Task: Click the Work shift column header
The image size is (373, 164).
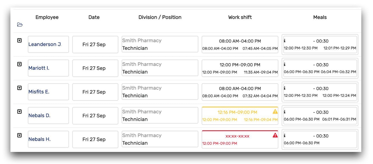Action: point(240,17)
